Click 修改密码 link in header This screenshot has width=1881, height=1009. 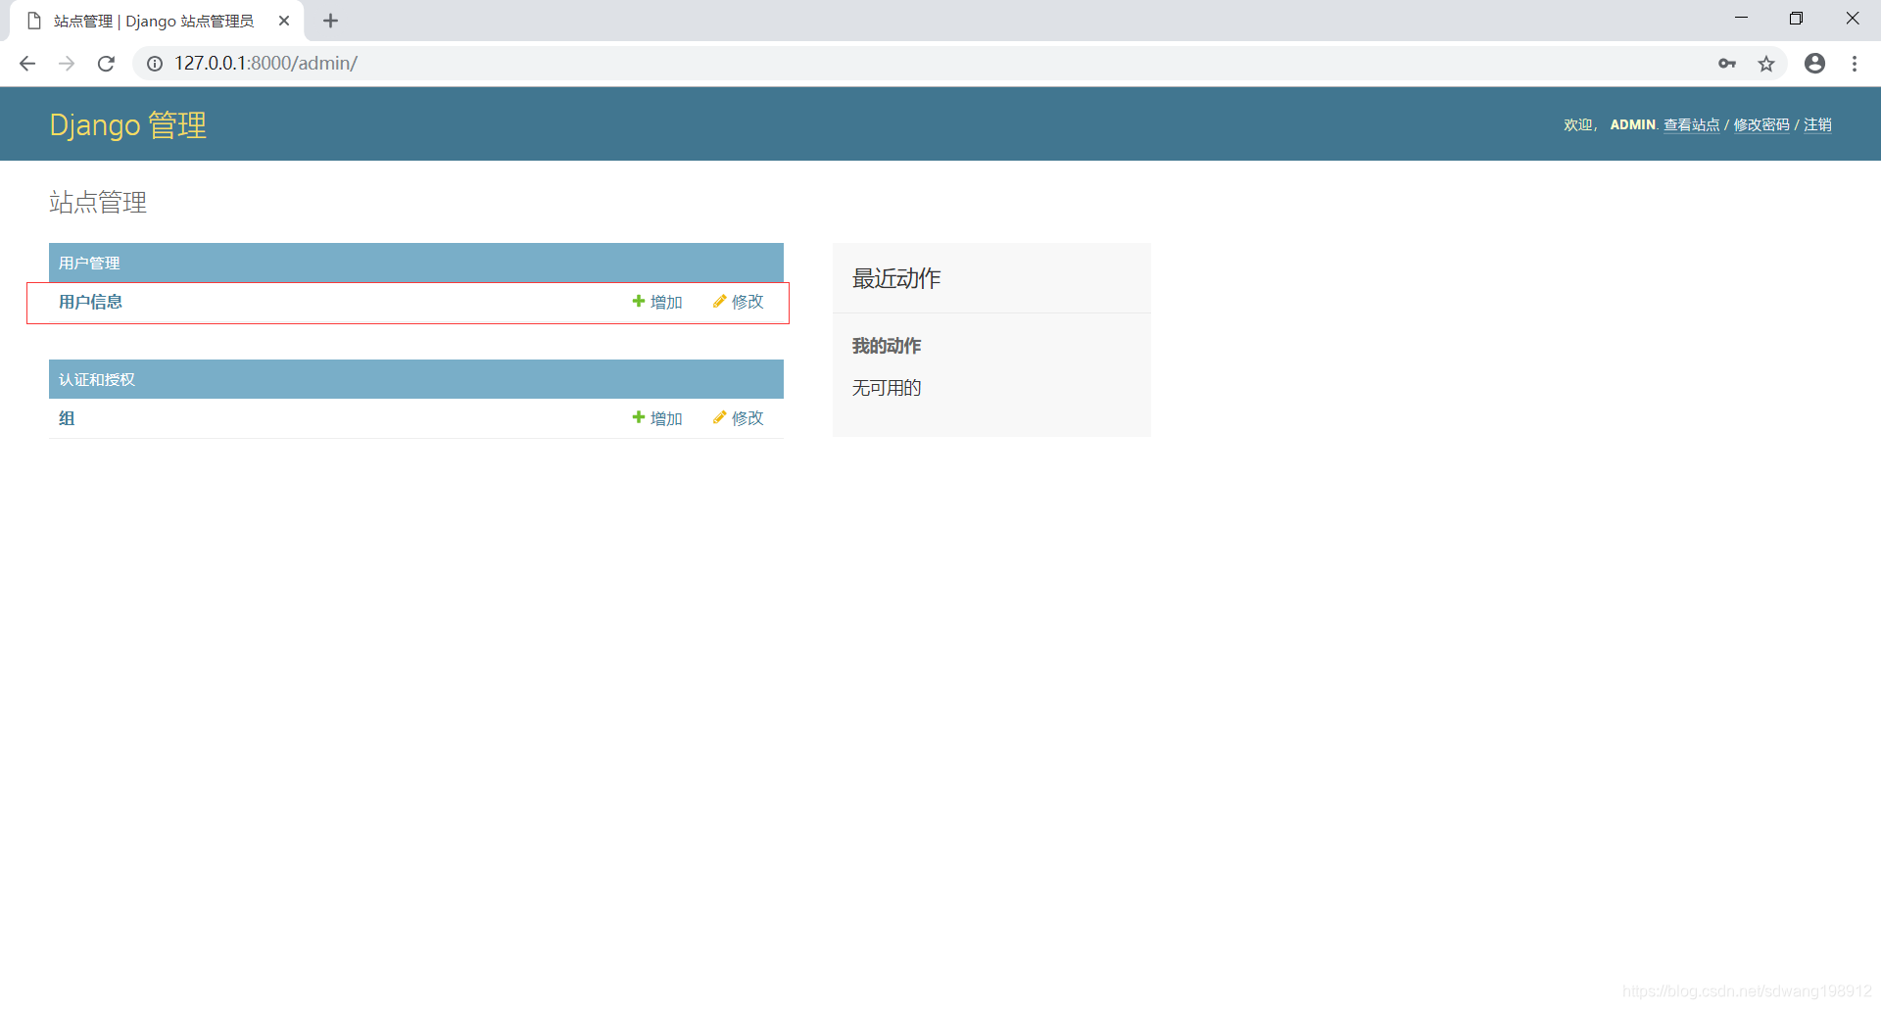1761,124
